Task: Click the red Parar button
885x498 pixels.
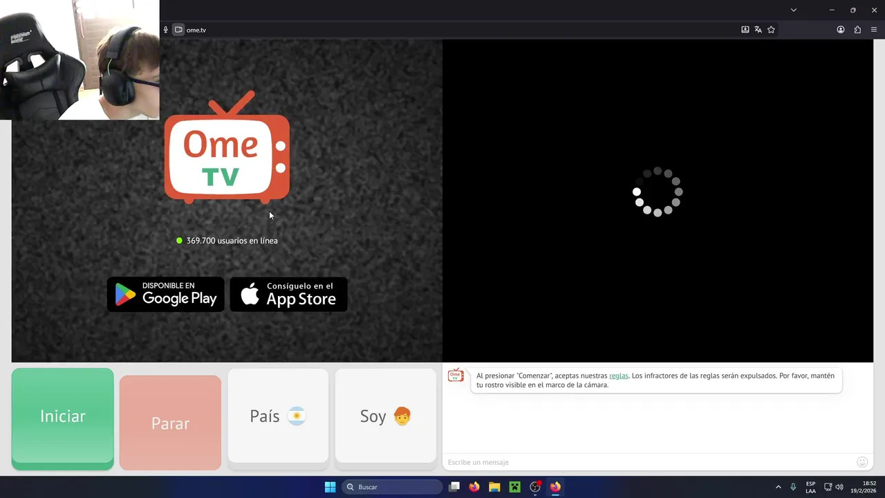Action: (x=170, y=423)
